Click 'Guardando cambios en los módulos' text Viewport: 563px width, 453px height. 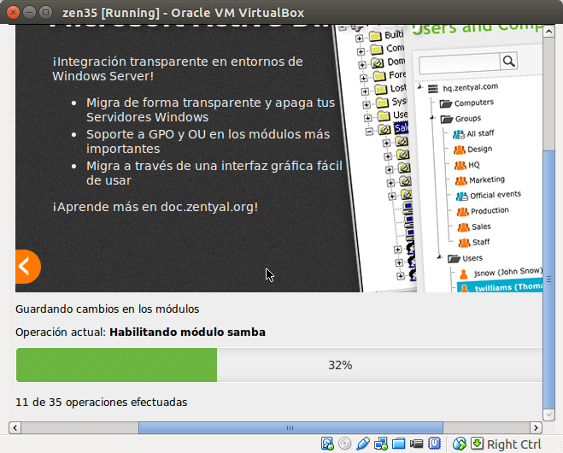tap(108, 309)
